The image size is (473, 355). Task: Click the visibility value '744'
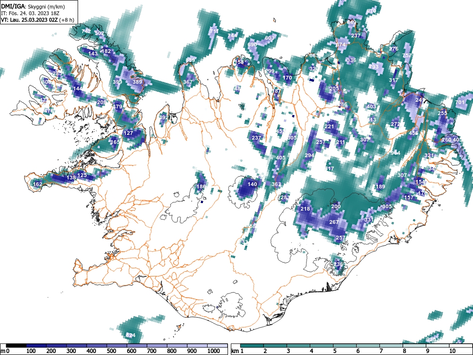tap(232, 35)
